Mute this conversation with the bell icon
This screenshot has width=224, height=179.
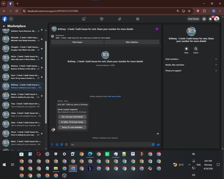click(x=186, y=49)
